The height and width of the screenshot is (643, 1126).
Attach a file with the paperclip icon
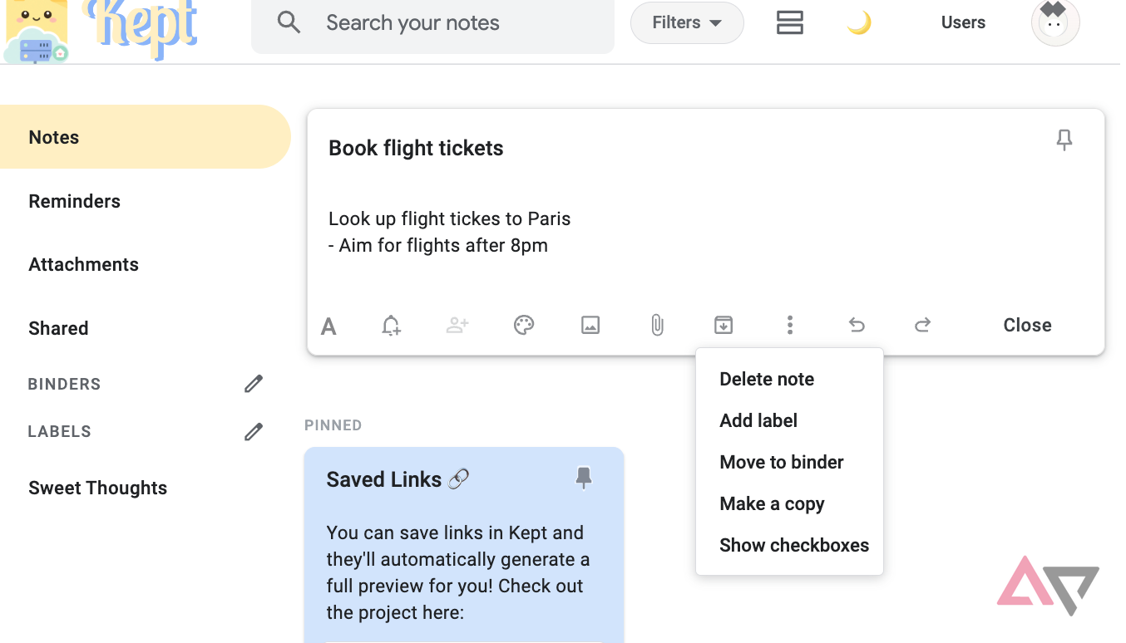pos(657,325)
